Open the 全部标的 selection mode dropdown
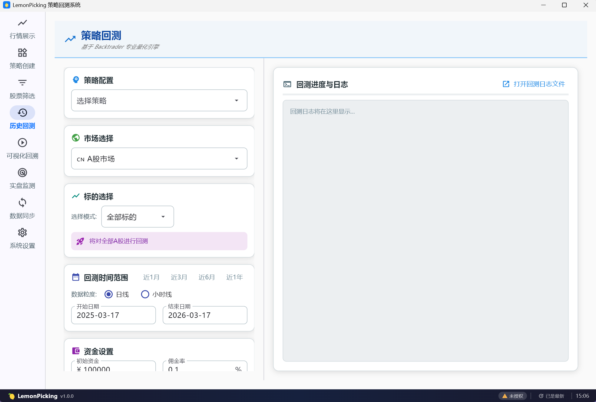This screenshot has height=402, width=596. pos(137,216)
